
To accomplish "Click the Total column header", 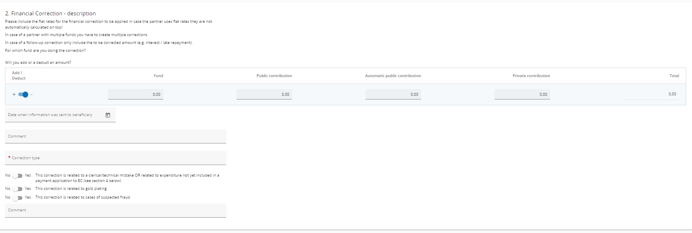I will click(x=674, y=76).
